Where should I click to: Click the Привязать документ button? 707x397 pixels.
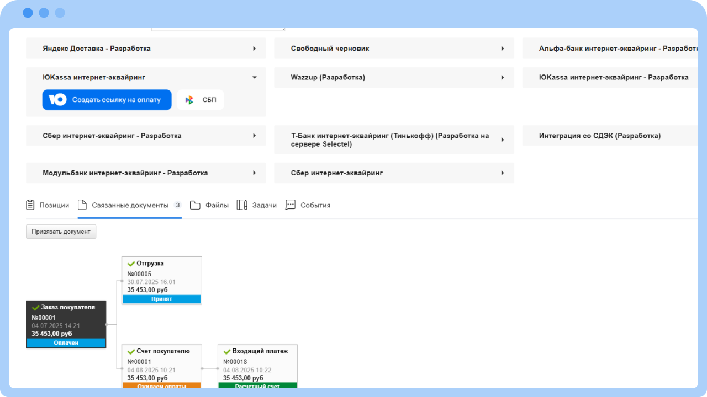pyautogui.click(x=61, y=232)
